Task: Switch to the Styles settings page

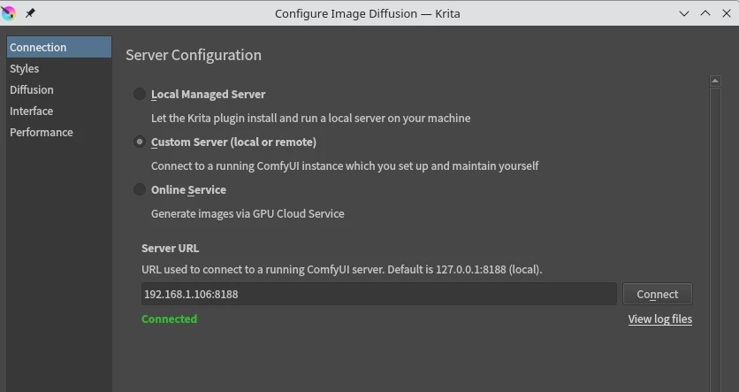Action: pyautogui.click(x=25, y=69)
